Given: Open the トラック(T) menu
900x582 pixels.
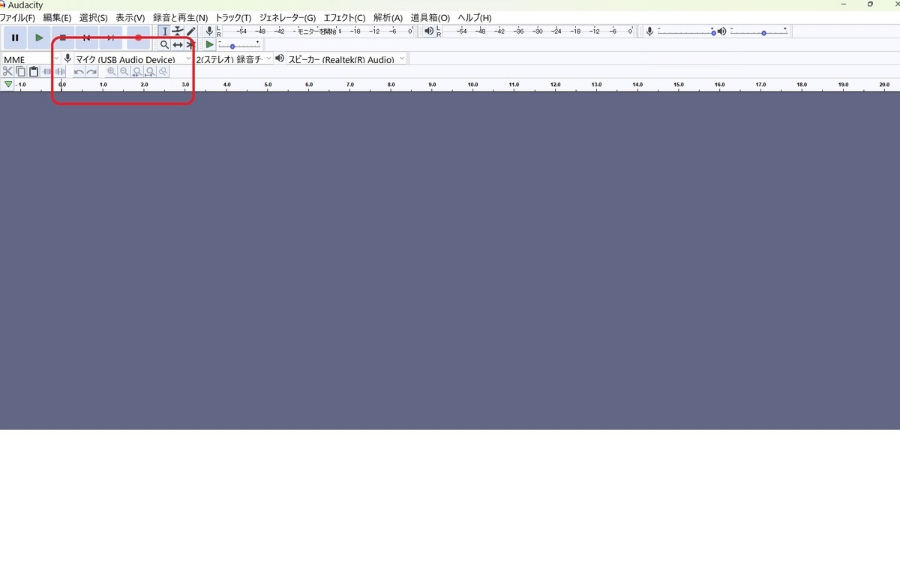Looking at the screenshot, I should point(233,18).
